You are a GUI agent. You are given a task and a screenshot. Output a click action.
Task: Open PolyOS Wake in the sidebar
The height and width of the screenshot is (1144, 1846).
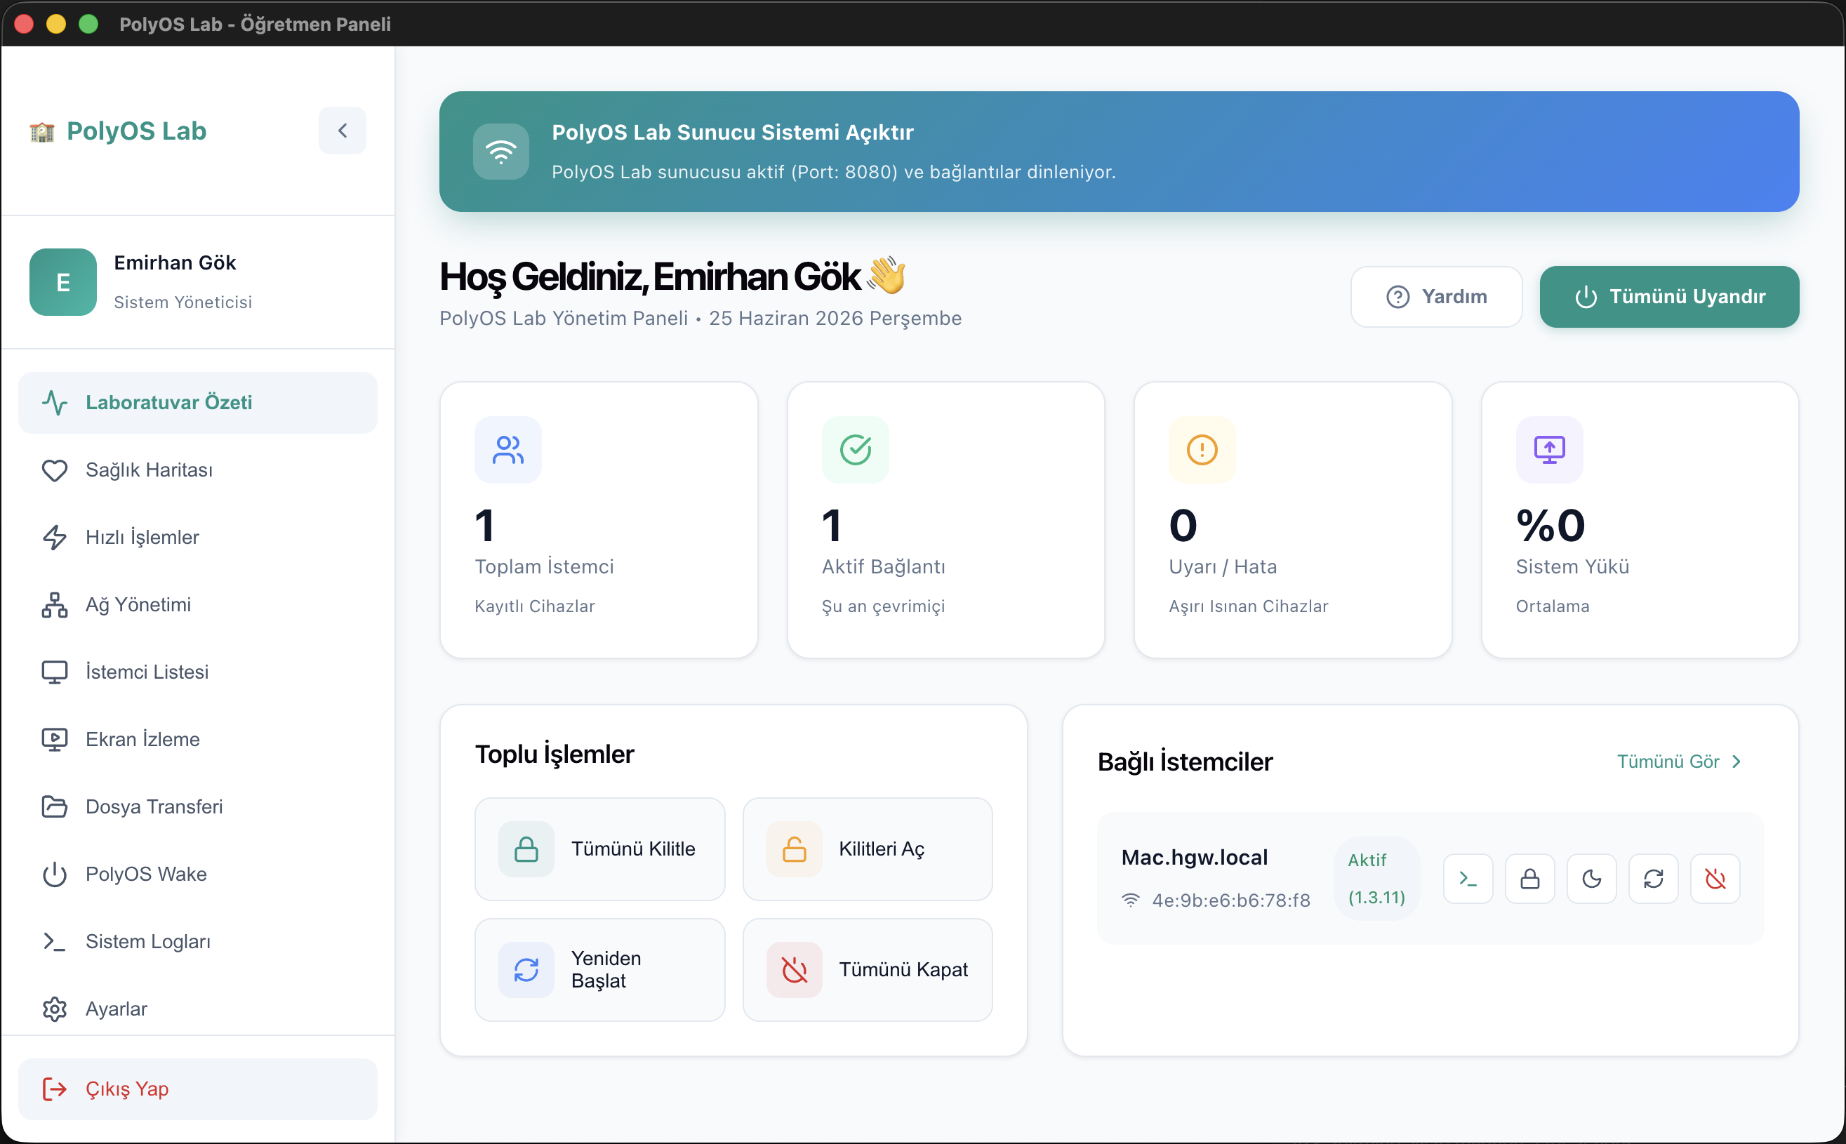tap(197, 874)
